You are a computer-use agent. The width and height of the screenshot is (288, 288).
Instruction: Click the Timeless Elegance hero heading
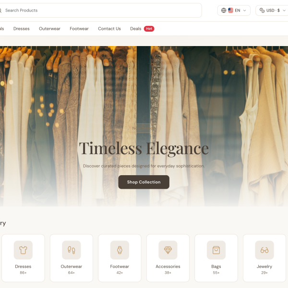(x=144, y=148)
